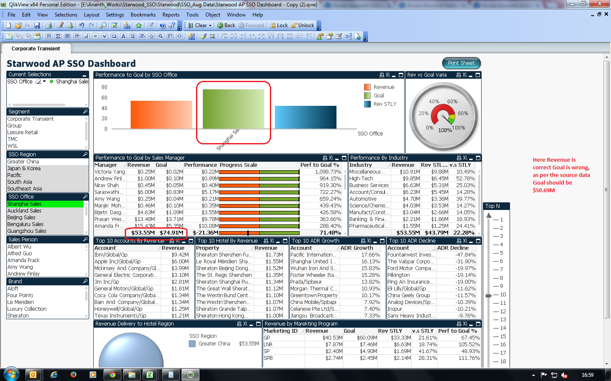This screenshot has height=381, width=611.
Task: Click the Unlock selections button
Action: [303, 25]
